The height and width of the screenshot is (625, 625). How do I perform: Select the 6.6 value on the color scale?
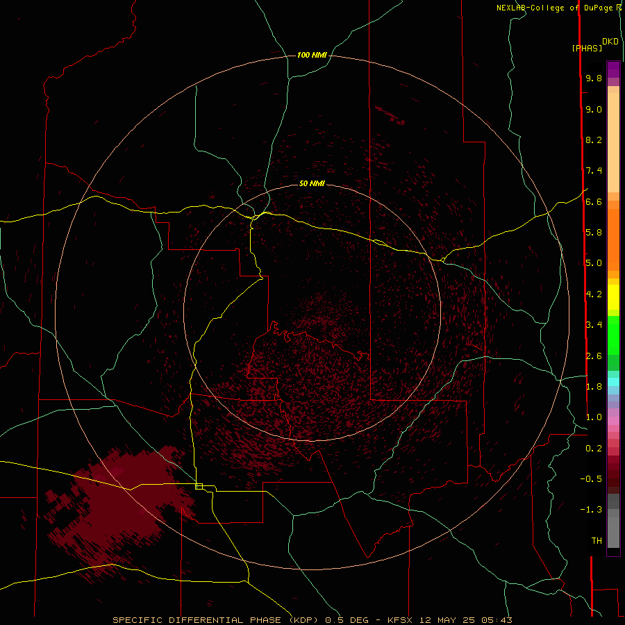pyautogui.click(x=594, y=201)
